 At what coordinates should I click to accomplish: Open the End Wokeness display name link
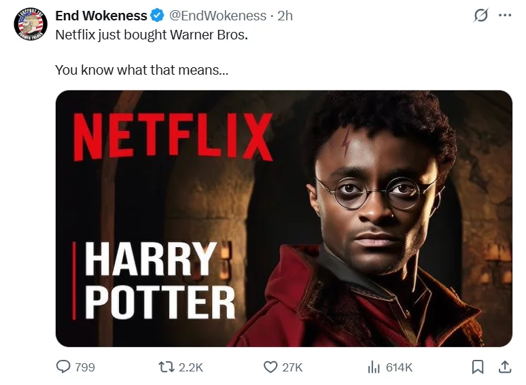[101, 16]
